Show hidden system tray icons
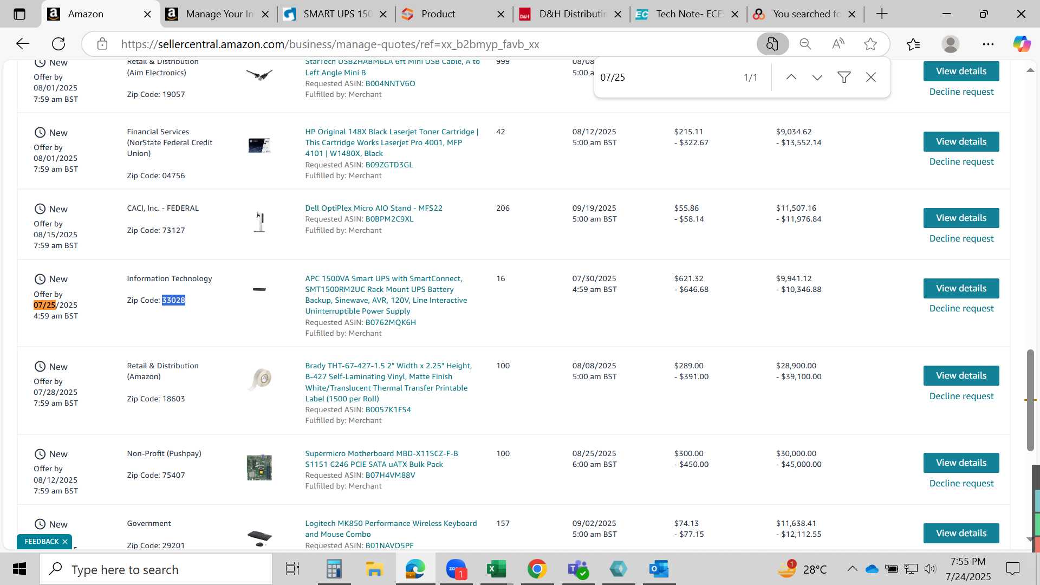Viewport: 1040px width, 585px height. point(852,569)
